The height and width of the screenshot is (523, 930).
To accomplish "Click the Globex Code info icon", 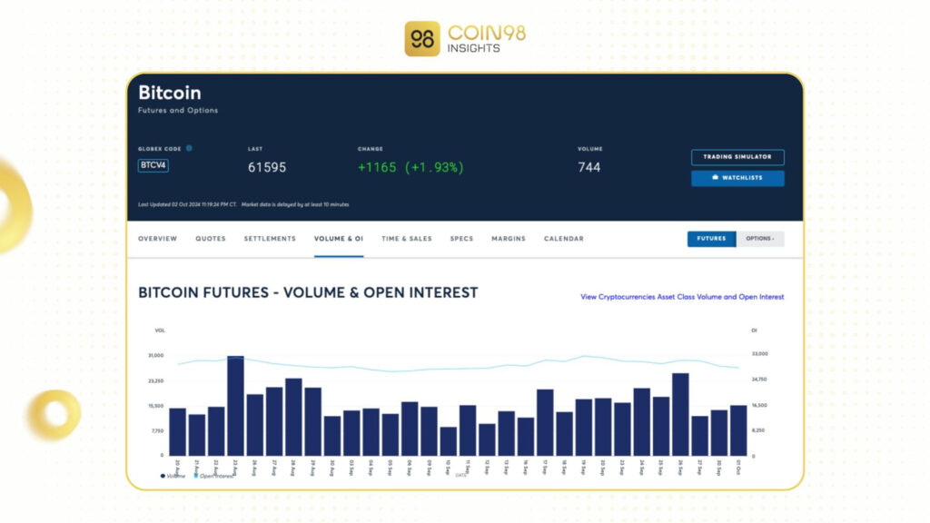I will (189, 148).
